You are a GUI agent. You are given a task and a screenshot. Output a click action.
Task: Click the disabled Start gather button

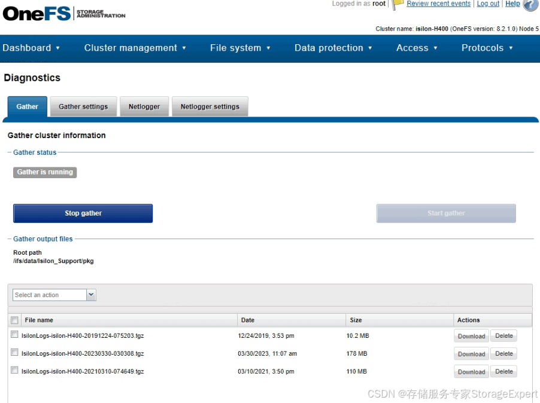pos(446,213)
